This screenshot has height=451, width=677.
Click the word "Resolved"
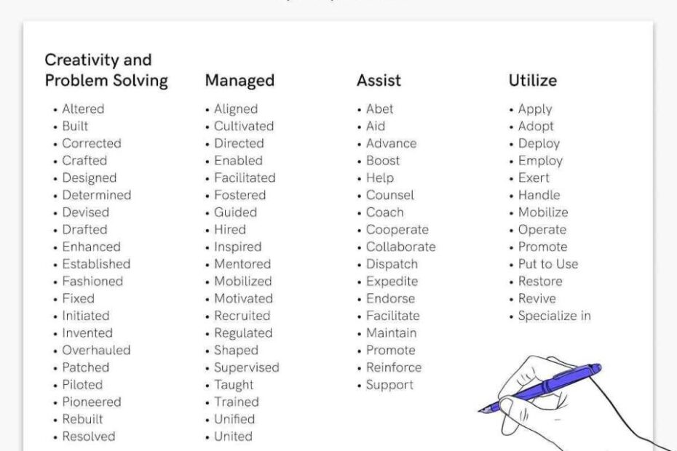[x=89, y=436]
